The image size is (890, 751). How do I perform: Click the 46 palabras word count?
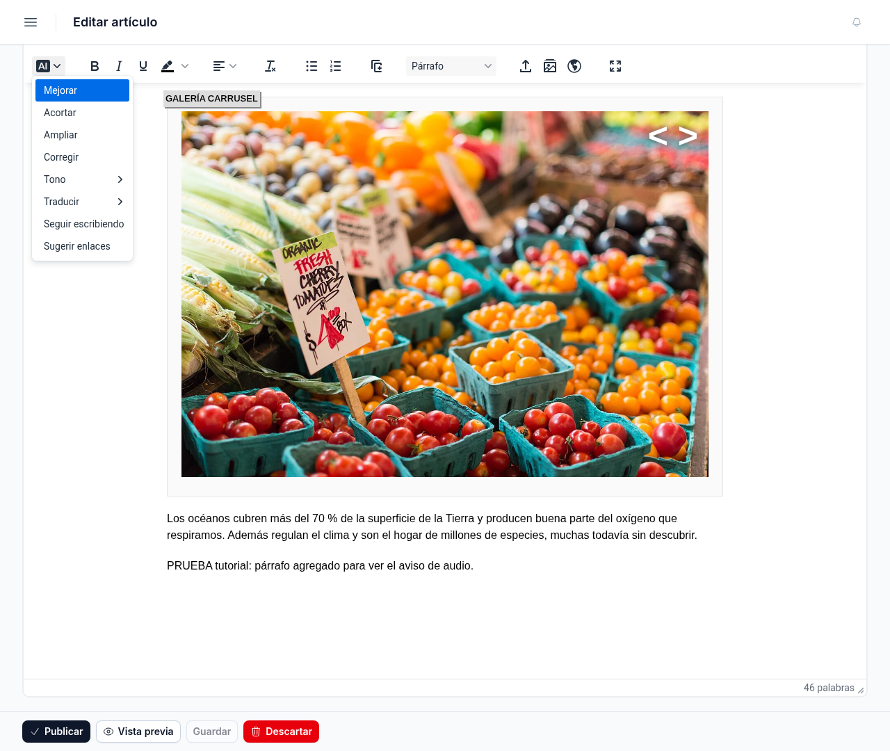coord(829,688)
